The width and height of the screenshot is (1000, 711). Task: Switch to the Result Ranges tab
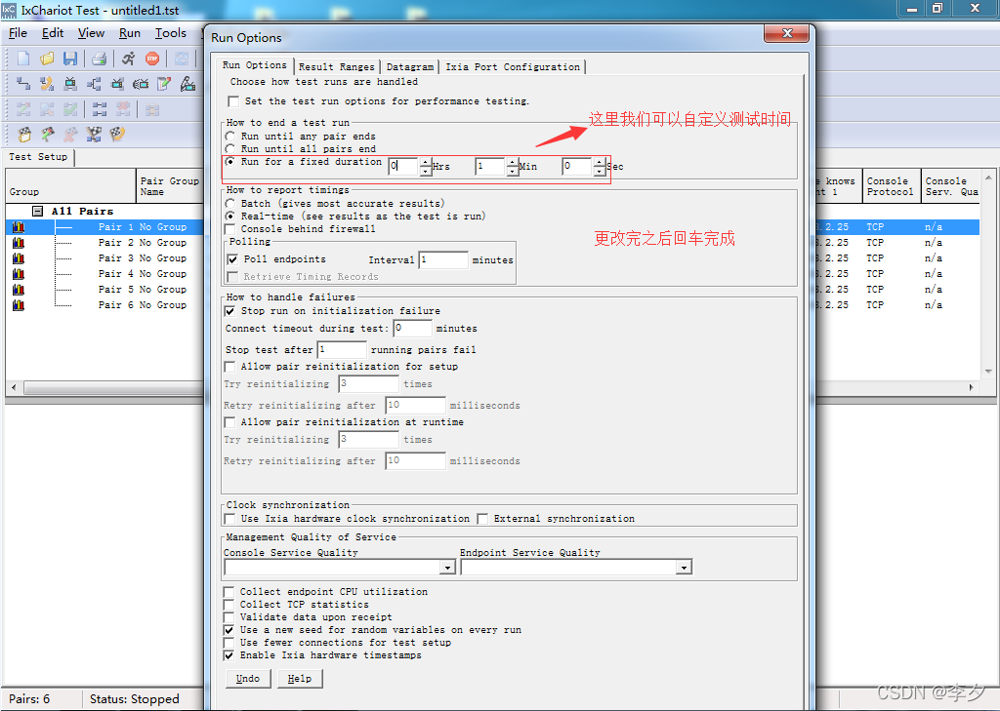coord(336,67)
